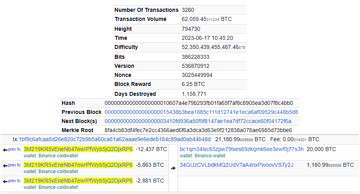Open output address bc1qm34lsc receiving 20,000 BTC

point(242,149)
